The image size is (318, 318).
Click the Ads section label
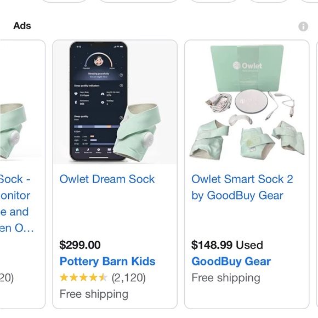(22, 26)
